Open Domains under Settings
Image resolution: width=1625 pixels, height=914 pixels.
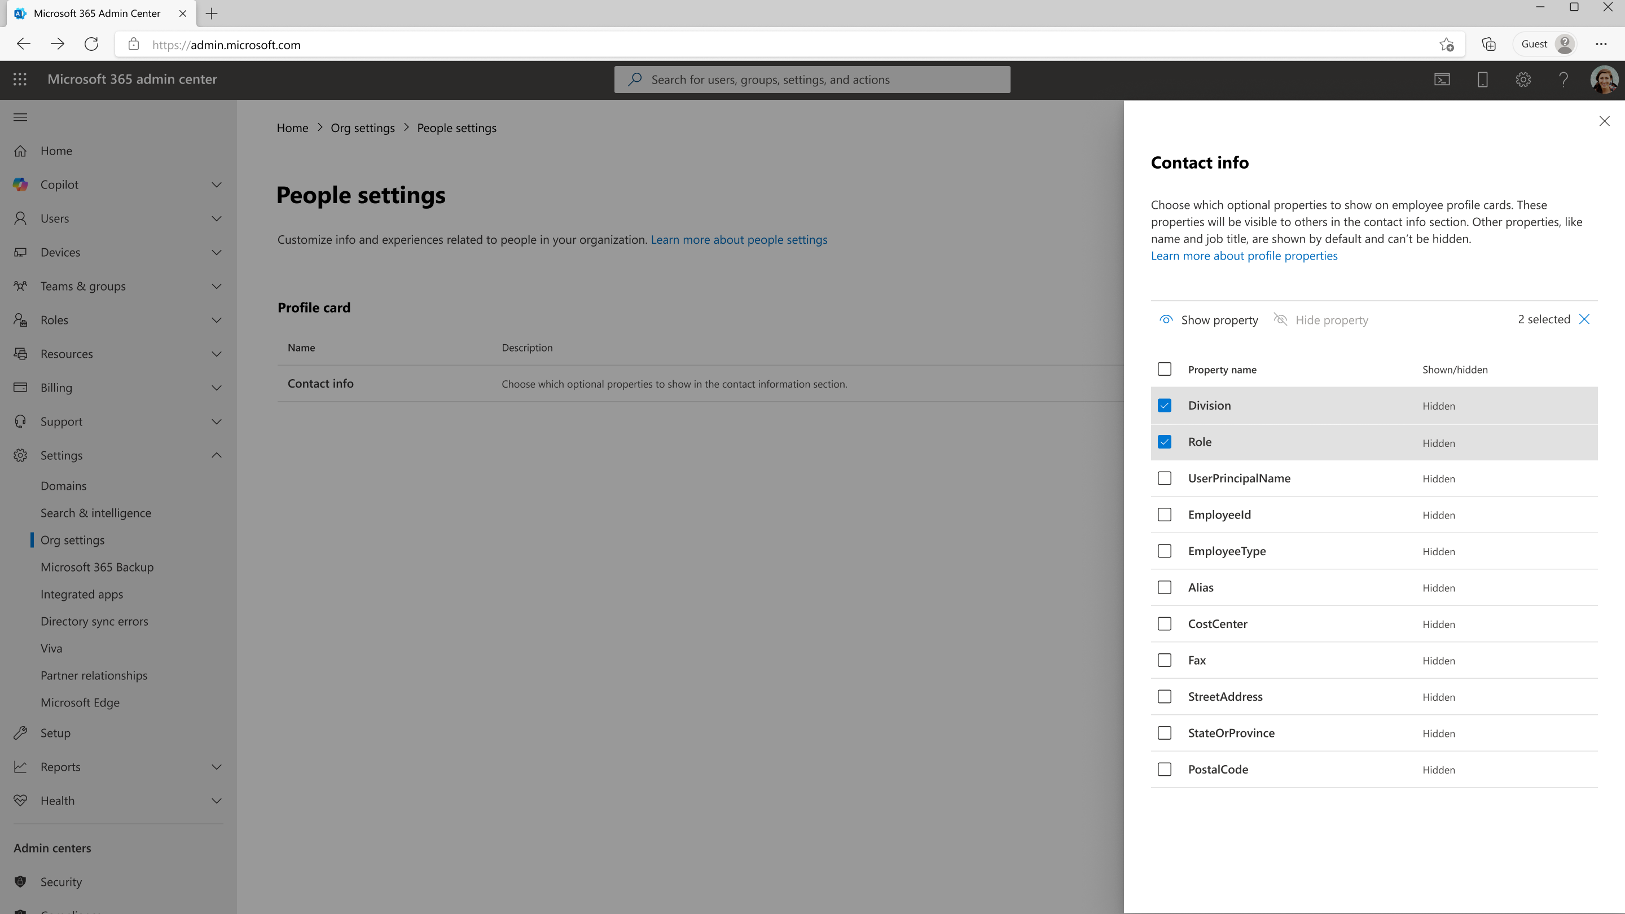pyautogui.click(x=63, y=486)
